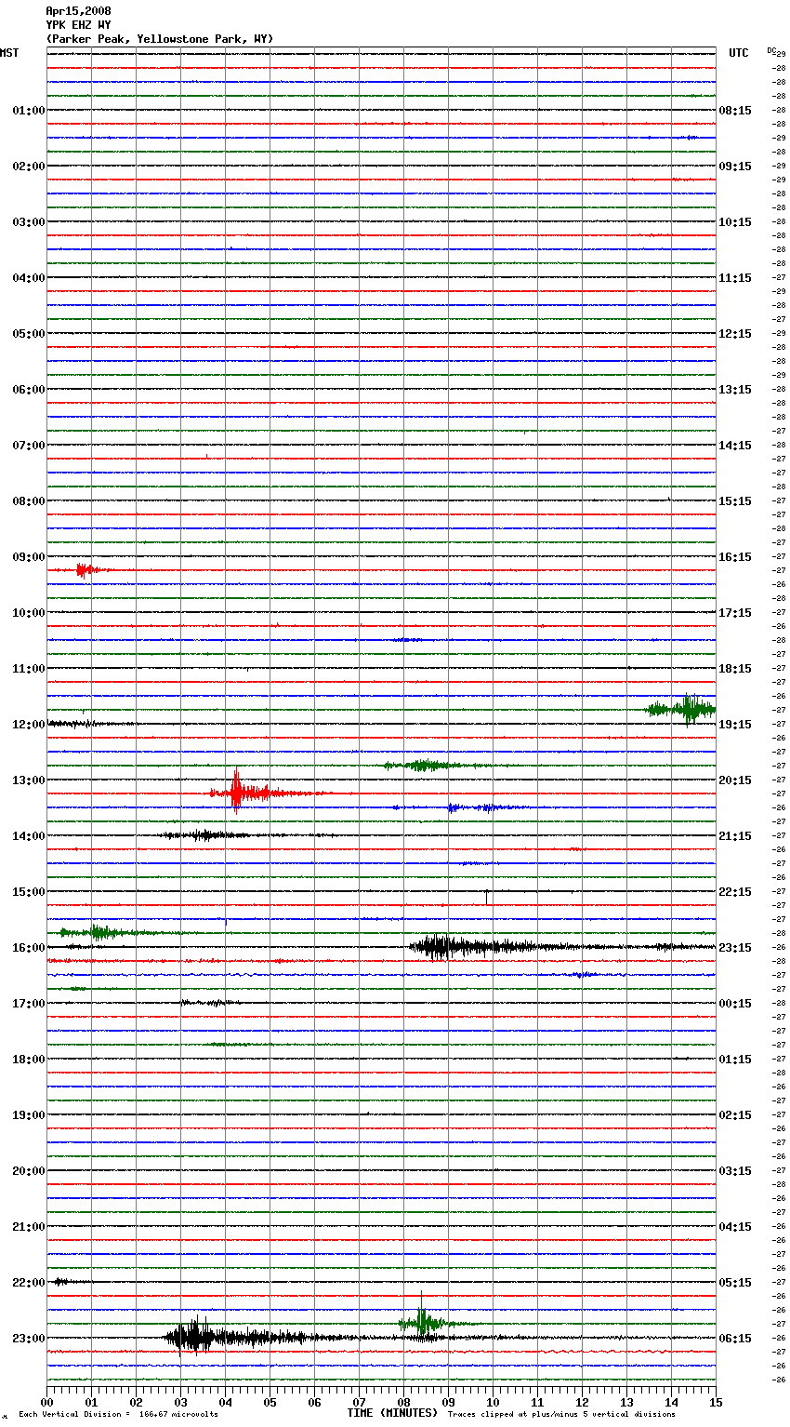
Task: Click minute tick label 05
Action: (x=270, y=1403)
